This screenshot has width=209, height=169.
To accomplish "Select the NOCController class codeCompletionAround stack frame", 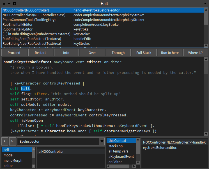I will [x=103, y=15].
